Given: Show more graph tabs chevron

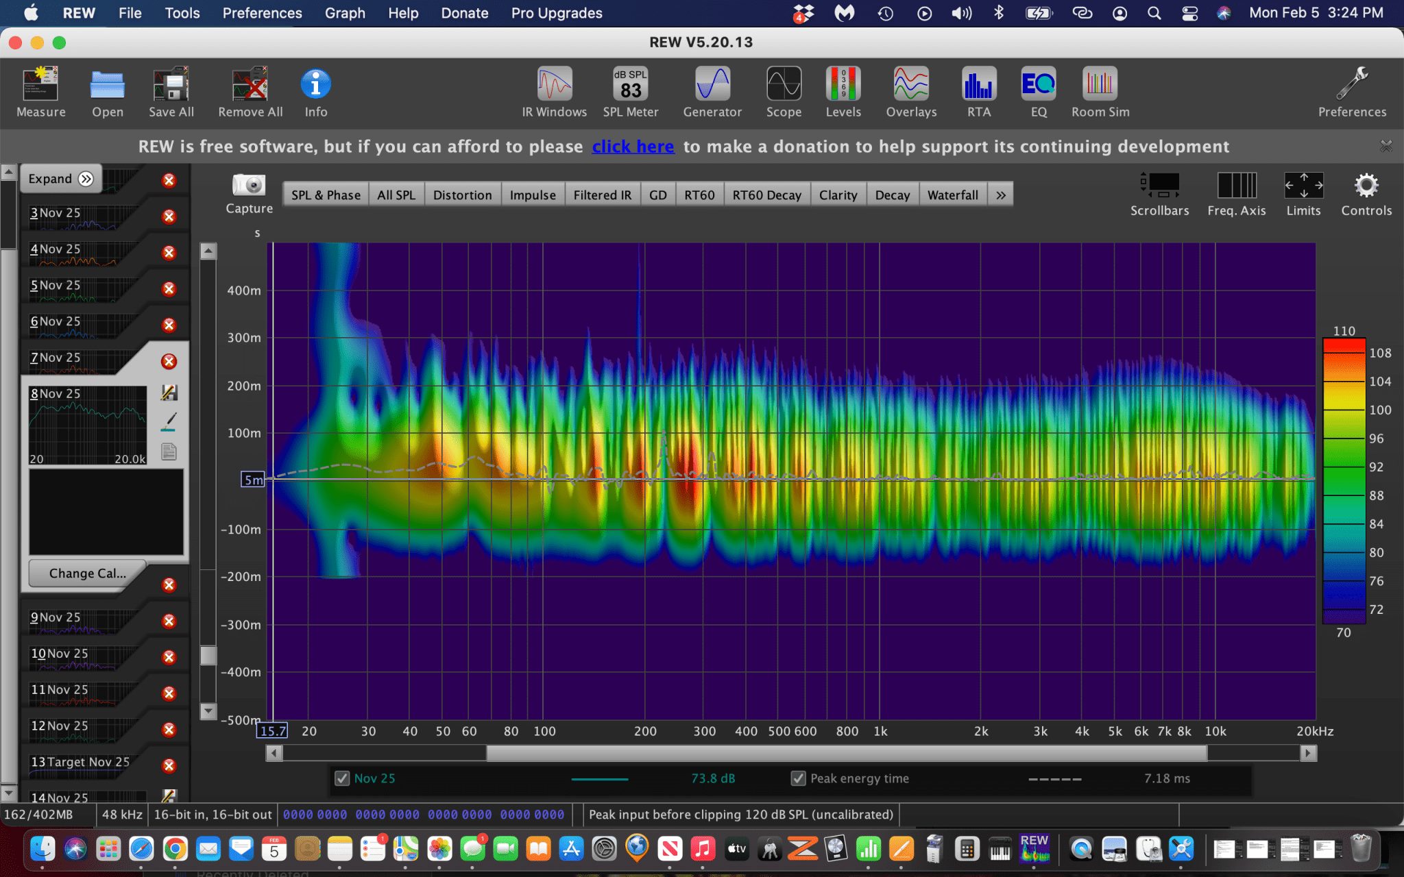Looking at the screenshot, I should click(x=1001, y=195).
